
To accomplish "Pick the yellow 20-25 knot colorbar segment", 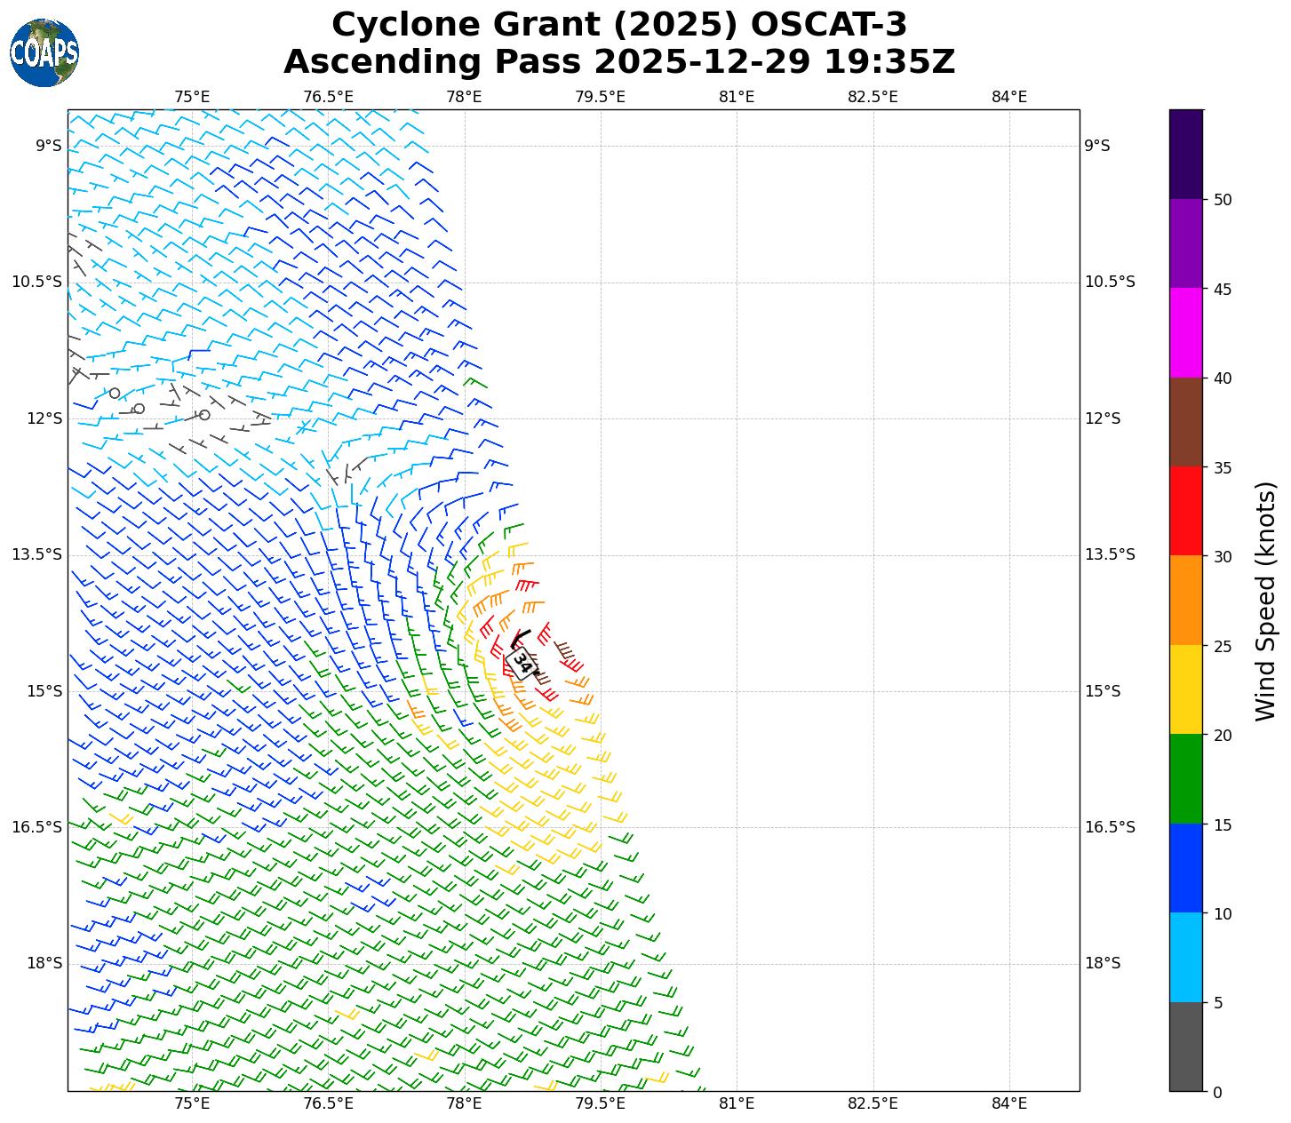I will [x=1185, y=689].
